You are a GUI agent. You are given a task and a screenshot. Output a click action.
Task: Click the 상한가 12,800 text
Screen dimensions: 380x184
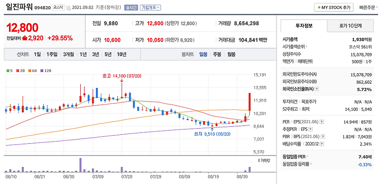click(180, 24)
